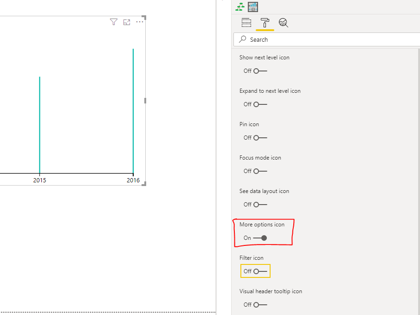Select the filter funnel icon on the visual header

113,22
